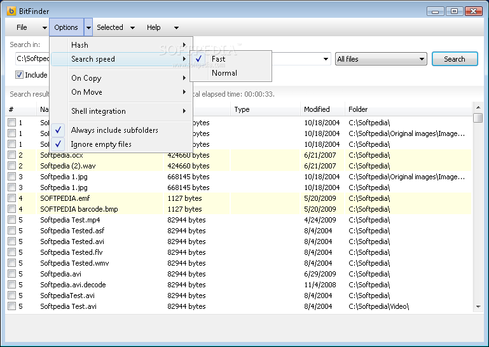This screenshot has width=489, height=347.
Task: Check the box for SOFTPEDIA barcode.bmp
Action: coord(12,209)
